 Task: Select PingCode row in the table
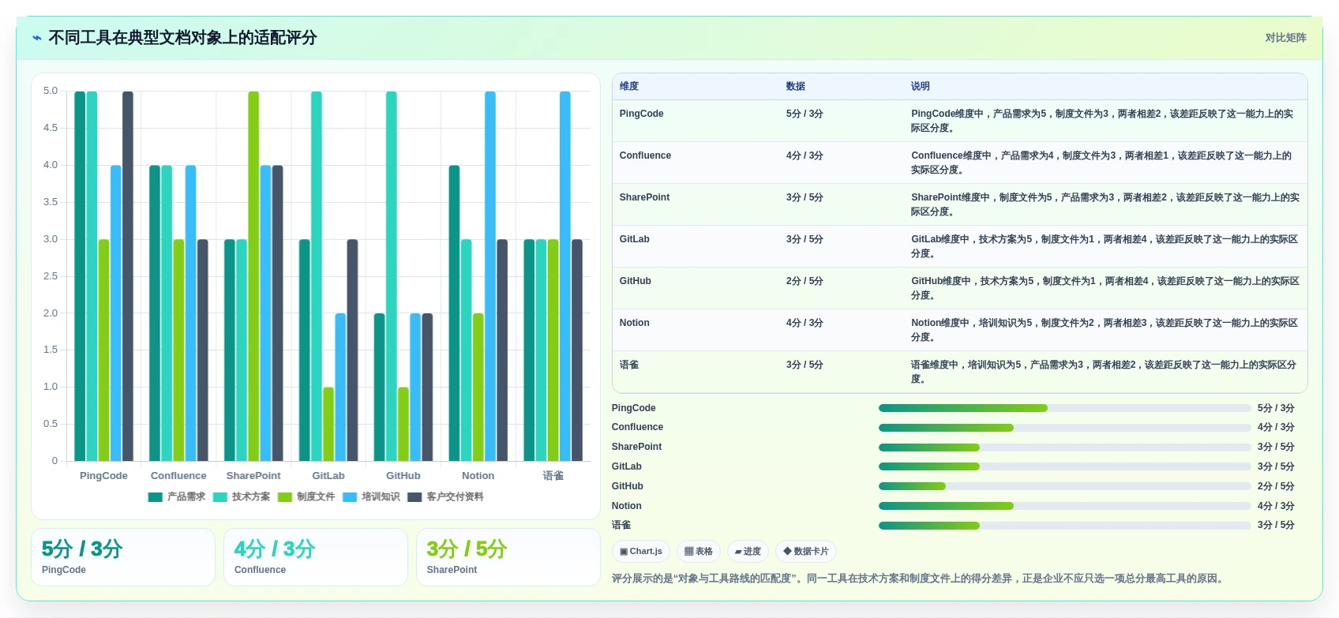[x=959, y=121]
